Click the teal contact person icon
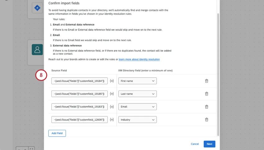Screen dimensions: 264x150 [x=37, y=50]
